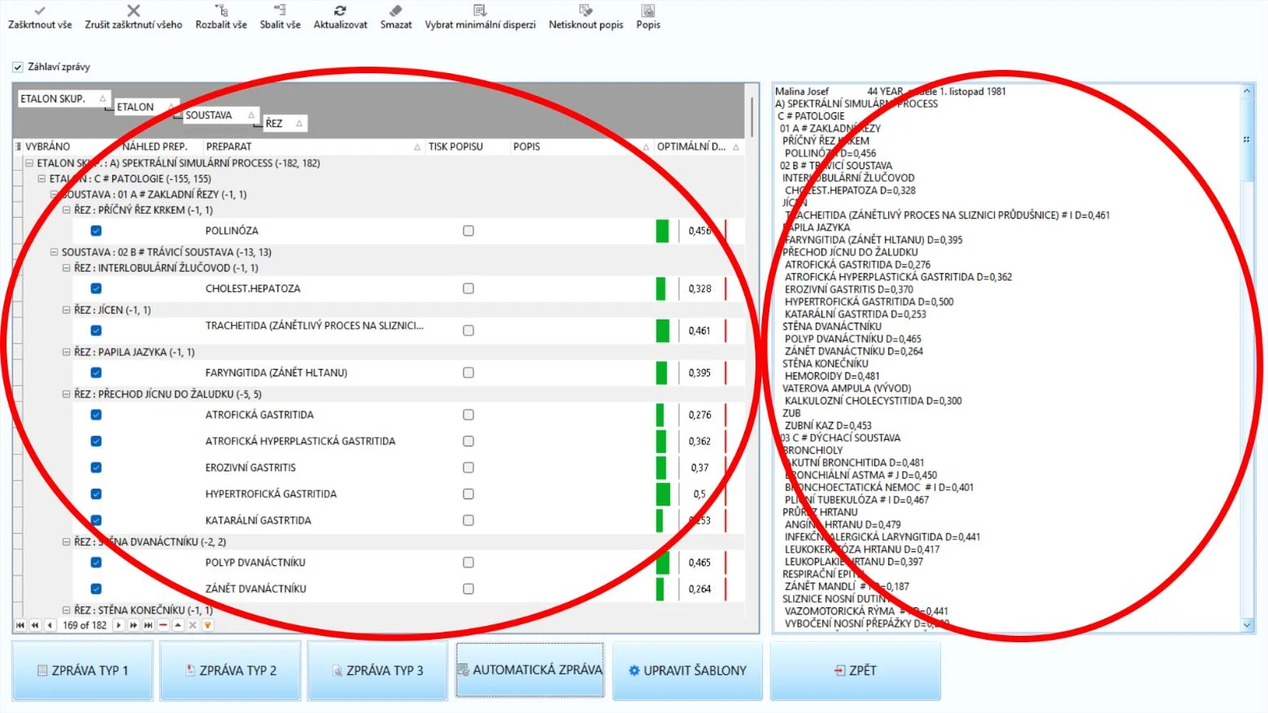Screen dimensions: 1268x713
Task: Click the Aktualizovat refresh icon
Action: coord(340,11)
